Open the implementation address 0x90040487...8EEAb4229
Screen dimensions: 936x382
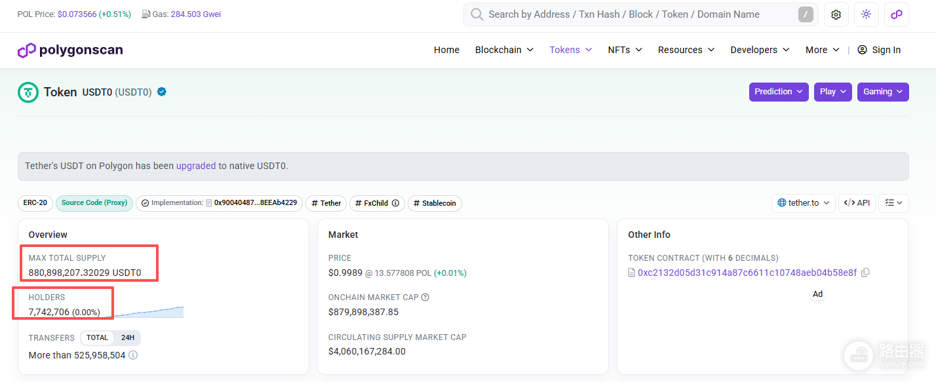pos(256,203)
